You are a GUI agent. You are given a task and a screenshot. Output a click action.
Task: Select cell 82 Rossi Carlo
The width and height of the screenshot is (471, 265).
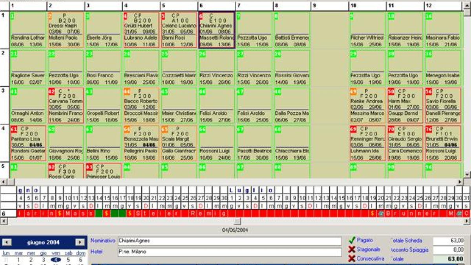pyautogui.click(x=66, y=171)
